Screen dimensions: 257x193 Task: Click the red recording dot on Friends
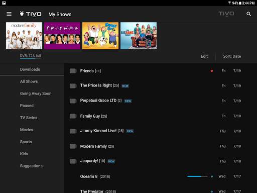point(212,71)
